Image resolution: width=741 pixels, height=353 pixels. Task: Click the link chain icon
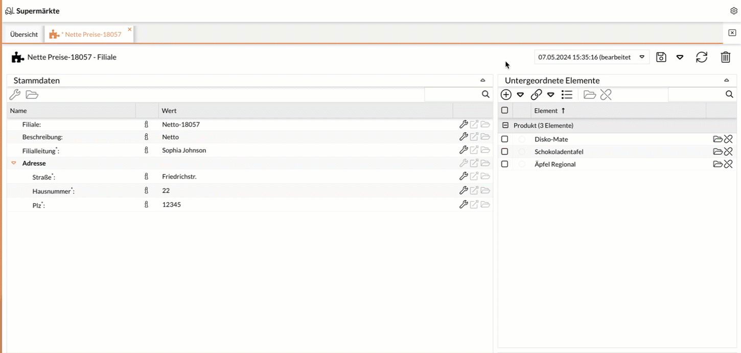(536, 94)
